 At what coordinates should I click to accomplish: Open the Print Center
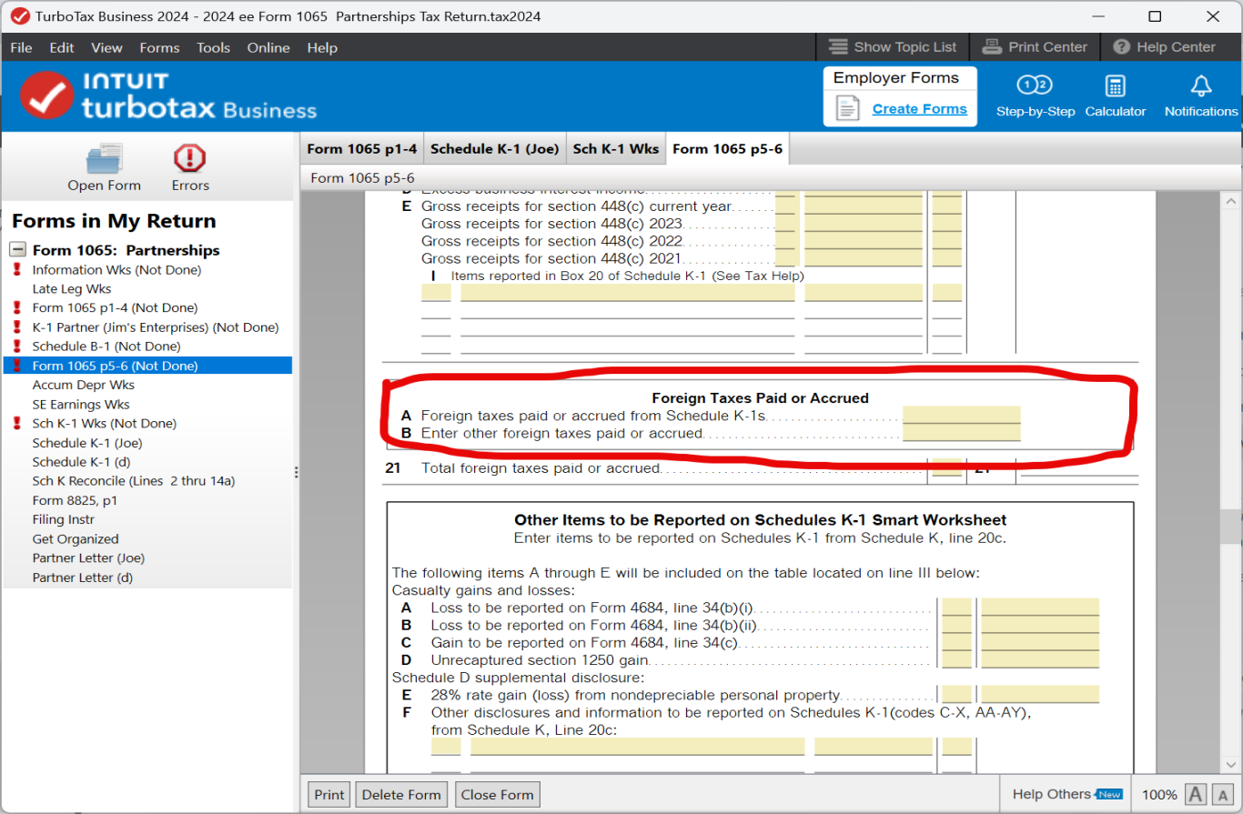pos(1035,46)
